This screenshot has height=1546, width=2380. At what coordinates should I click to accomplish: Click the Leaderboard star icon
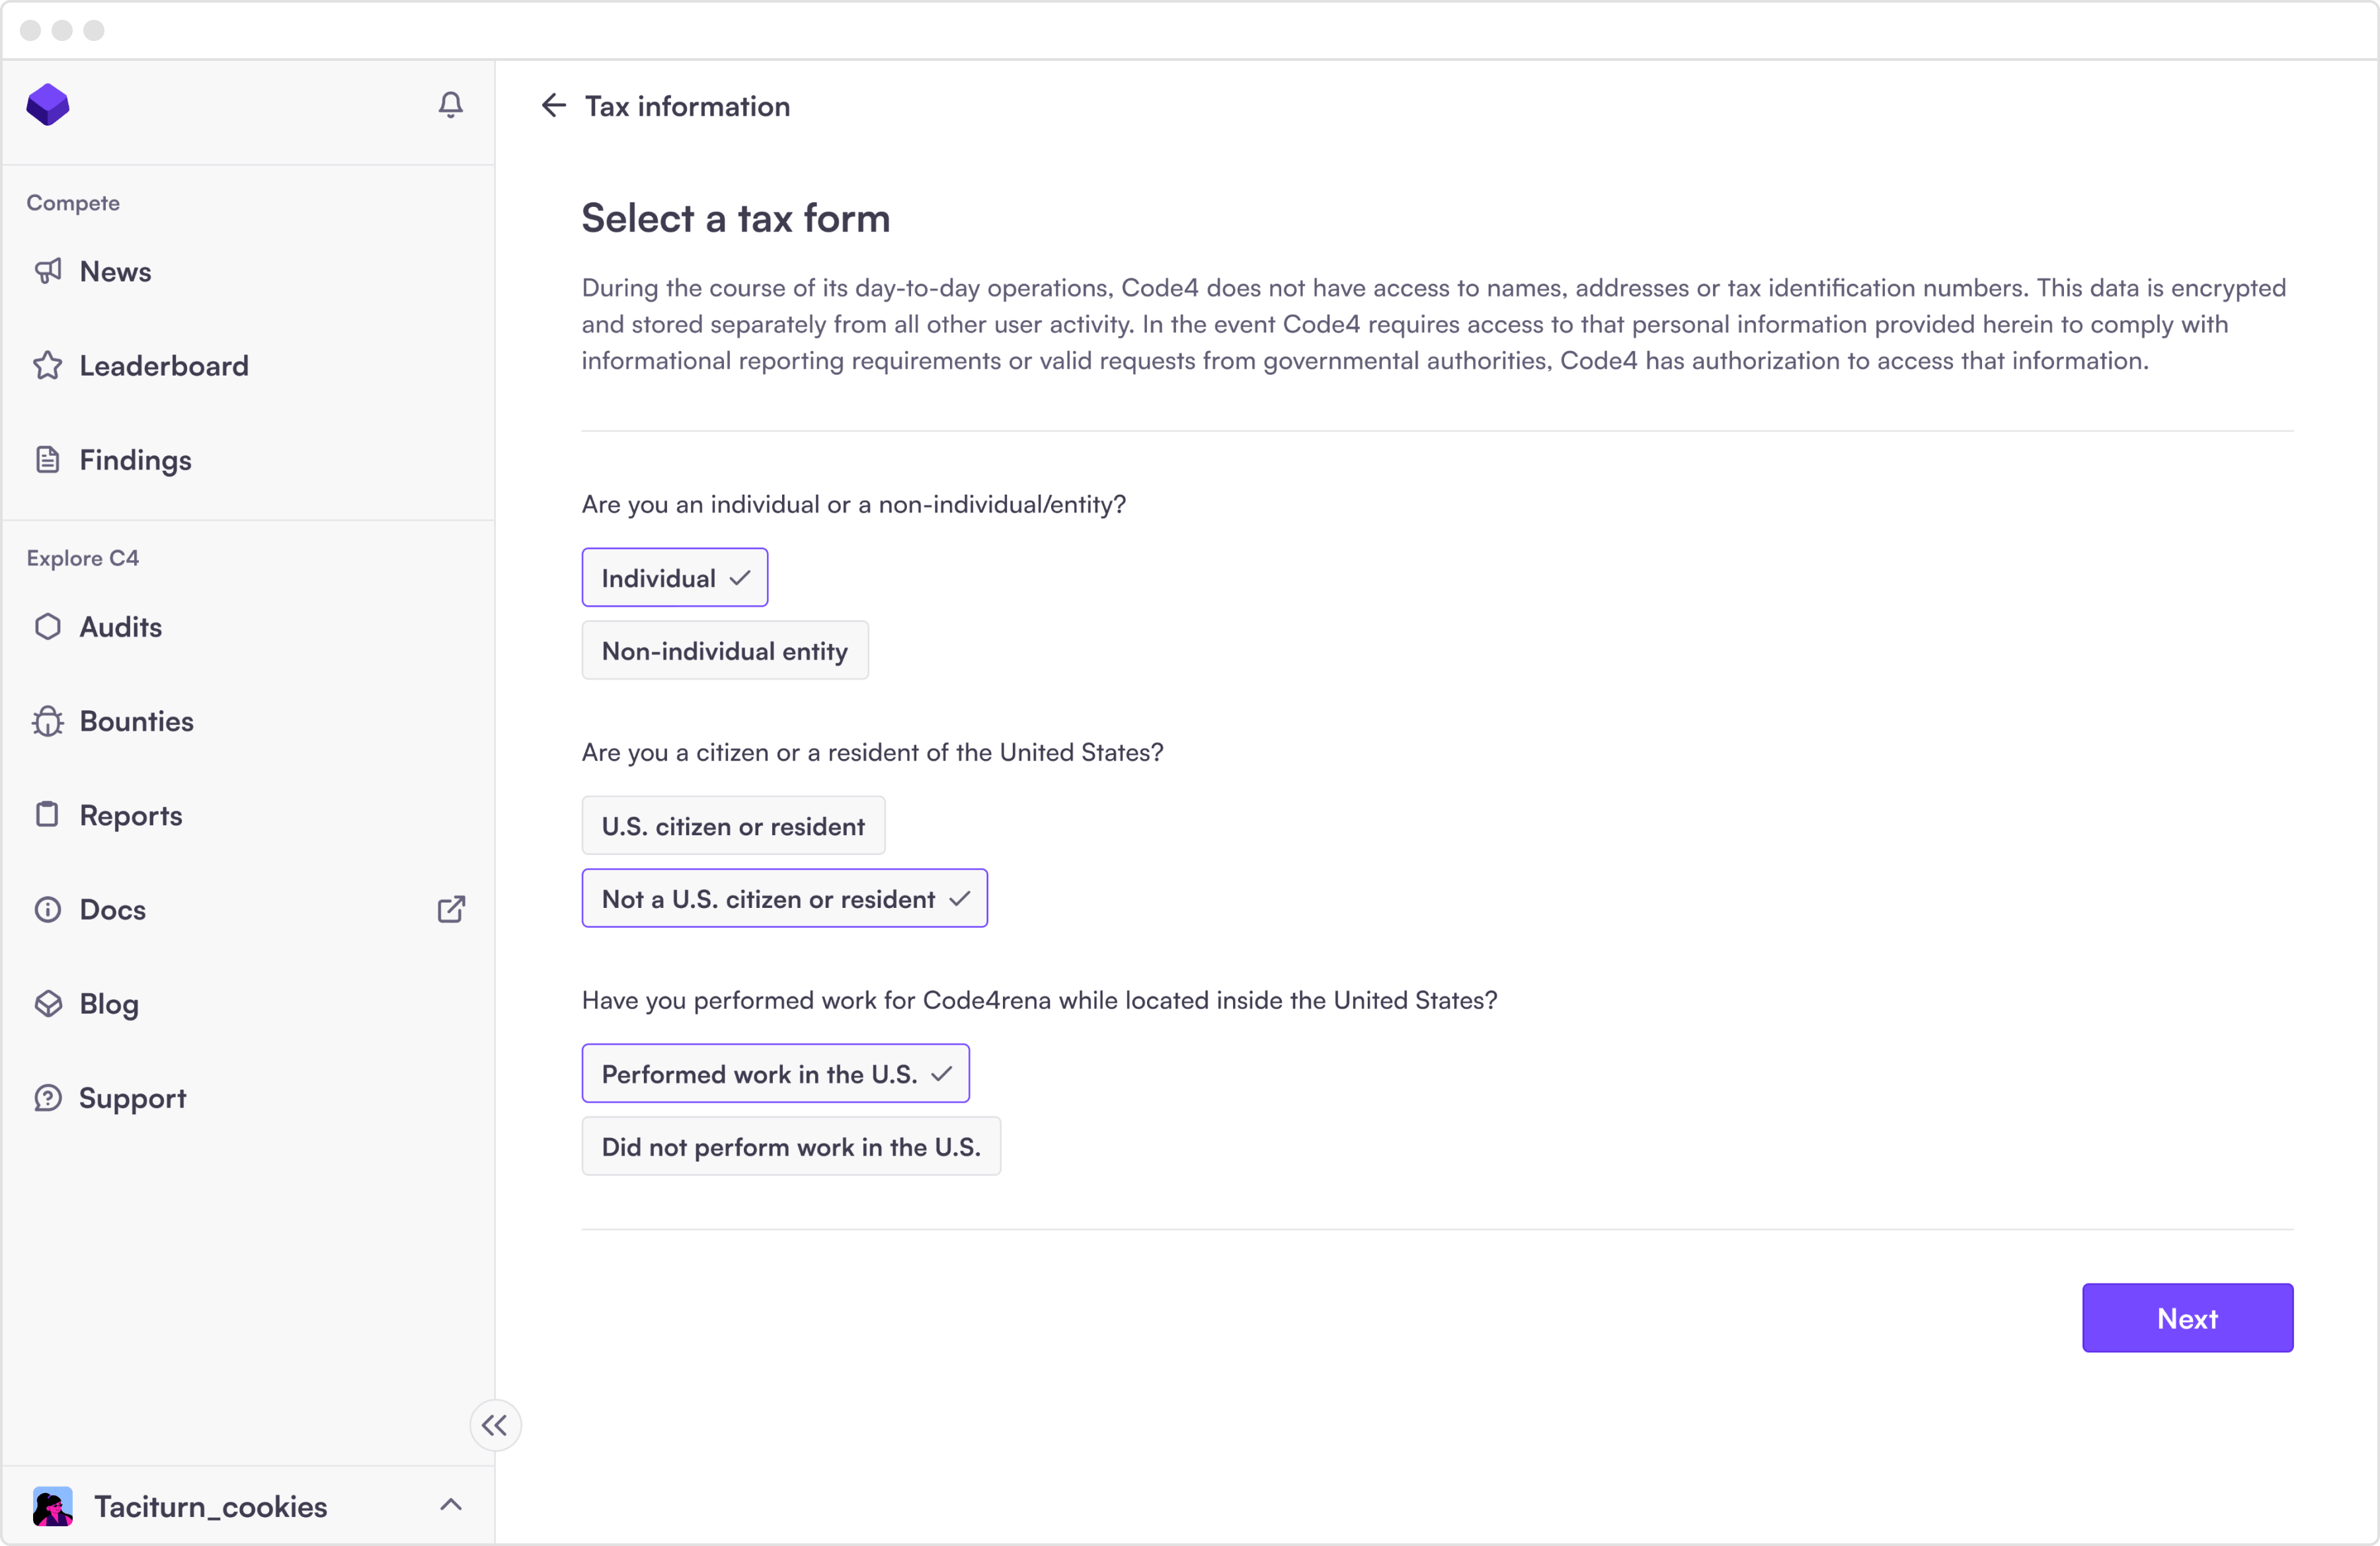click(48, 366)
